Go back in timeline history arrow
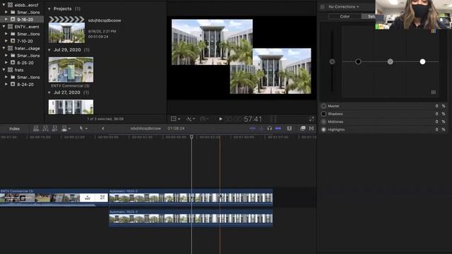Image resolution: width=452 pixels, height=254 pixels. pyautogui.click(x=103, y=128)
